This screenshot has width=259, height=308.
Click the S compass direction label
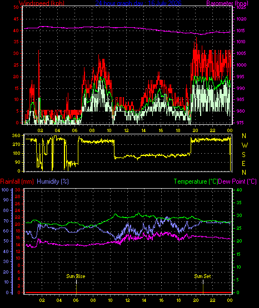[243, 155]
